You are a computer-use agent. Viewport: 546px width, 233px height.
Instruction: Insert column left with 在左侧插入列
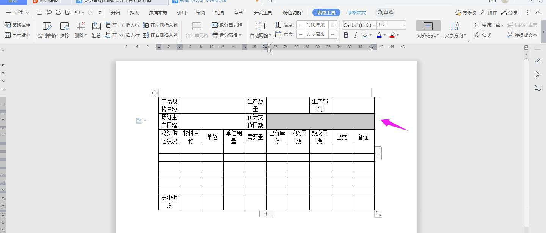(x=160, y=25)
